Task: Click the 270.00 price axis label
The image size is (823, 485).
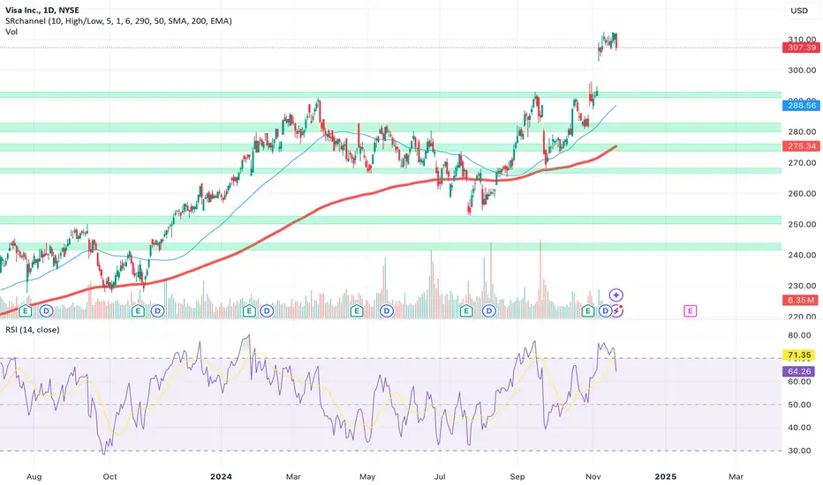Action: click(x=802, y=163)
